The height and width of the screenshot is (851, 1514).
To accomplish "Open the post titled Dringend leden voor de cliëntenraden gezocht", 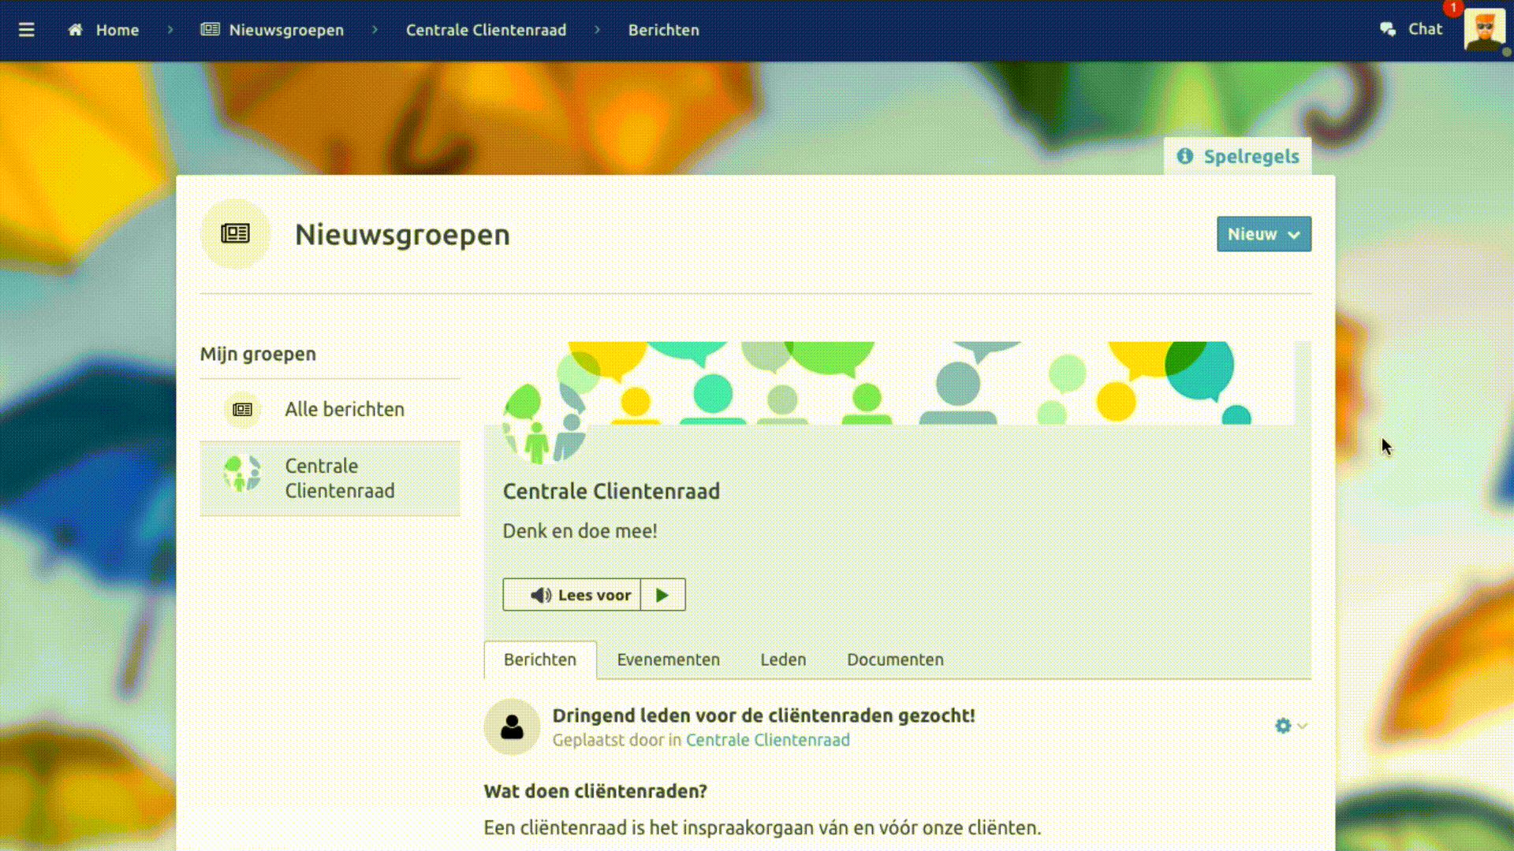I will (763, 715).
